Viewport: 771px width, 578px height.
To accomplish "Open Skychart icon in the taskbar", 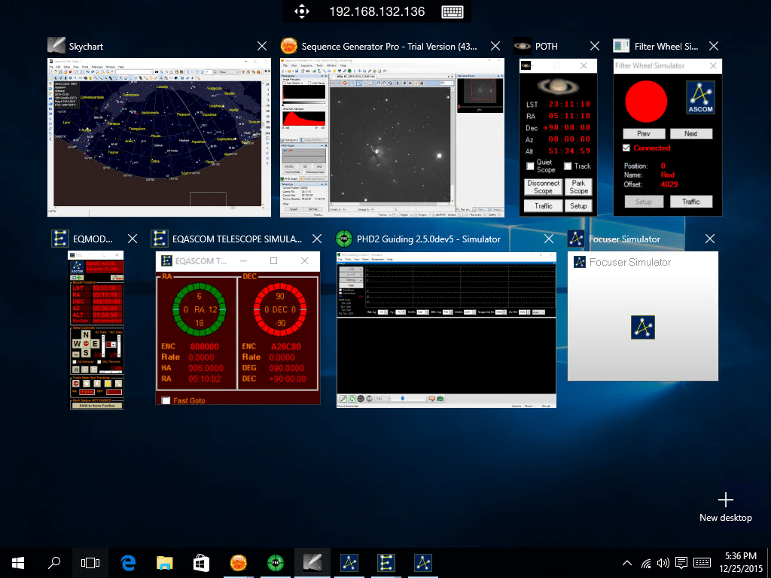I will coord(312,563).
